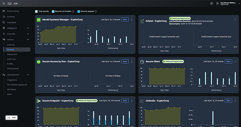
Task: Click the Investigate magnifier icon
Action: (x=4, y=23)
